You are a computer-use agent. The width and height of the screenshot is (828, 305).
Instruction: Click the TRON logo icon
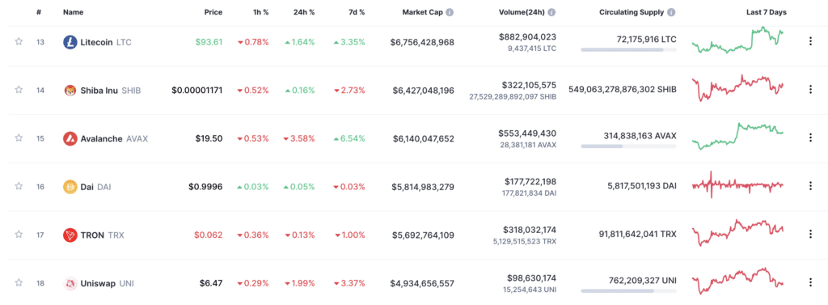pos(70,235)
